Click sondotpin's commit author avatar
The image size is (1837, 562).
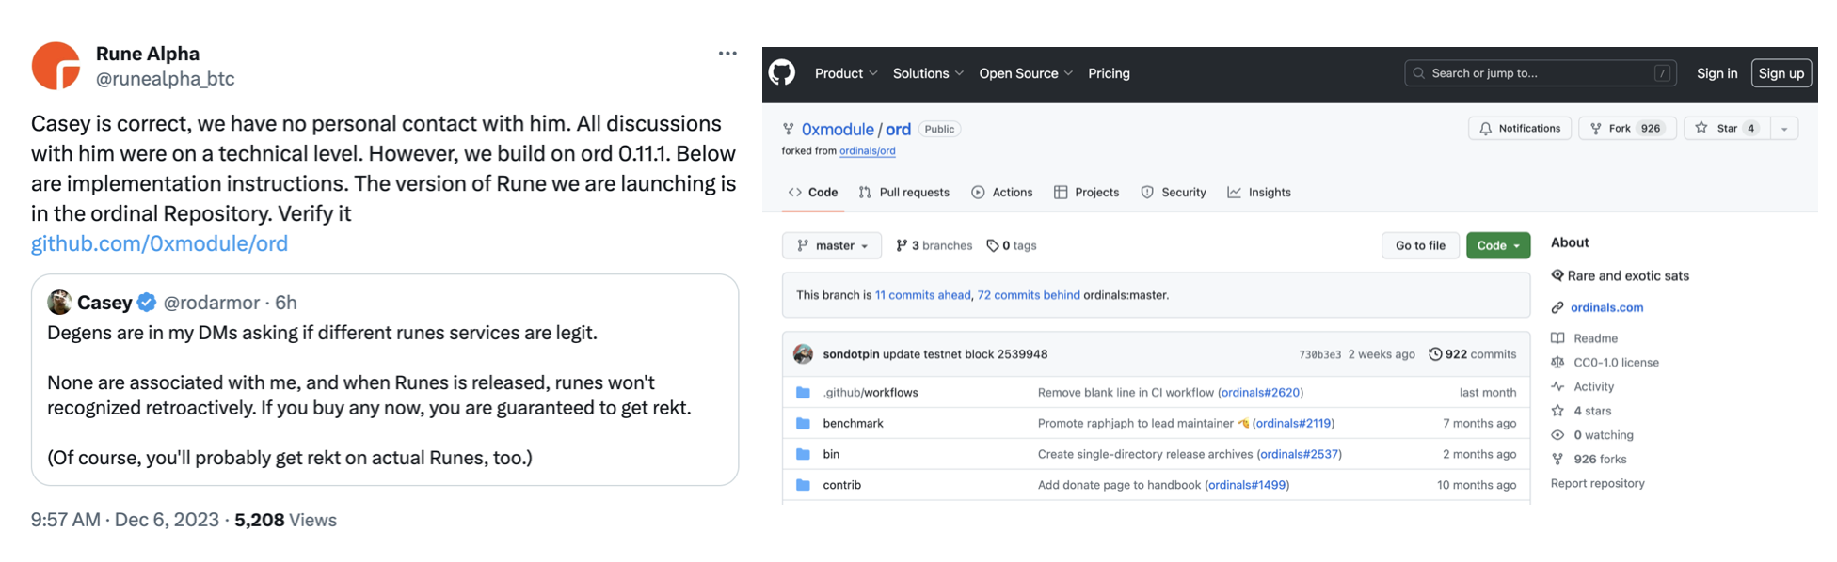click(803, 354)
